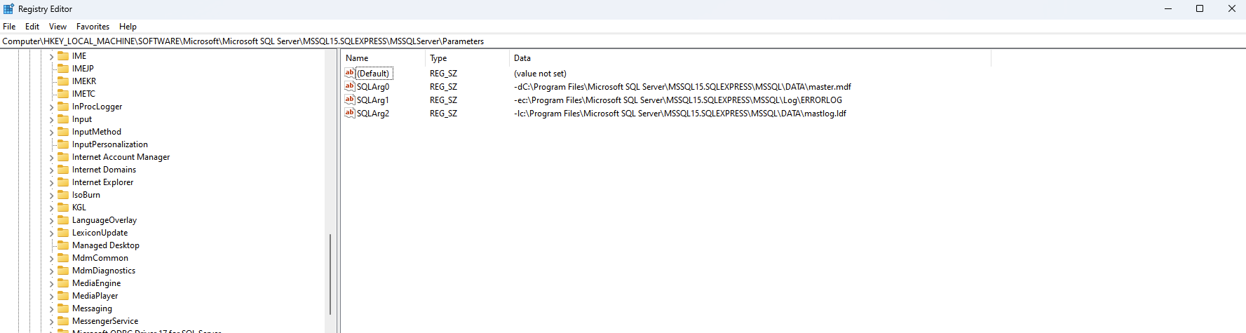Click the string icon of the (Default) value
The height and width of the screenshot is (333, 1246).
(350, 73)
